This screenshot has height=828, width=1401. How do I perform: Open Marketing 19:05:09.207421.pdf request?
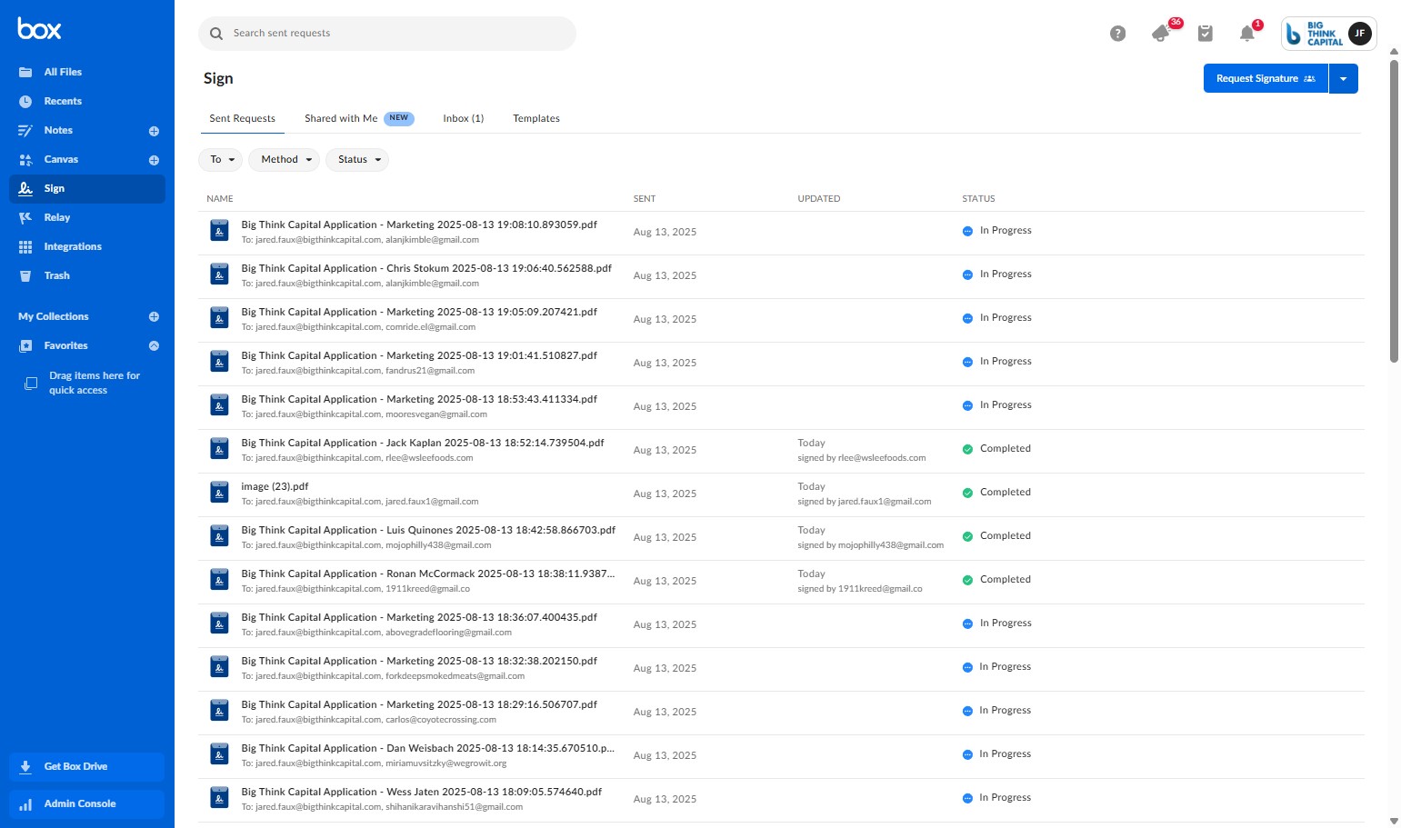[x=419, y=312]
